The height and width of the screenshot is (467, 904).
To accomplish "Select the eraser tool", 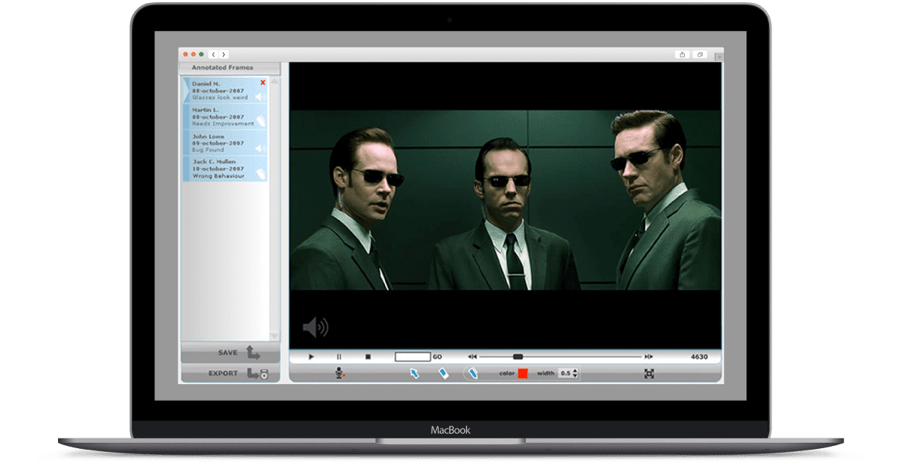I will [x=443, y=373].
